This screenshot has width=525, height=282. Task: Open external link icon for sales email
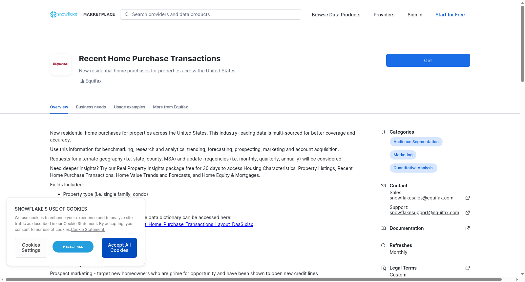click(468, 198)
